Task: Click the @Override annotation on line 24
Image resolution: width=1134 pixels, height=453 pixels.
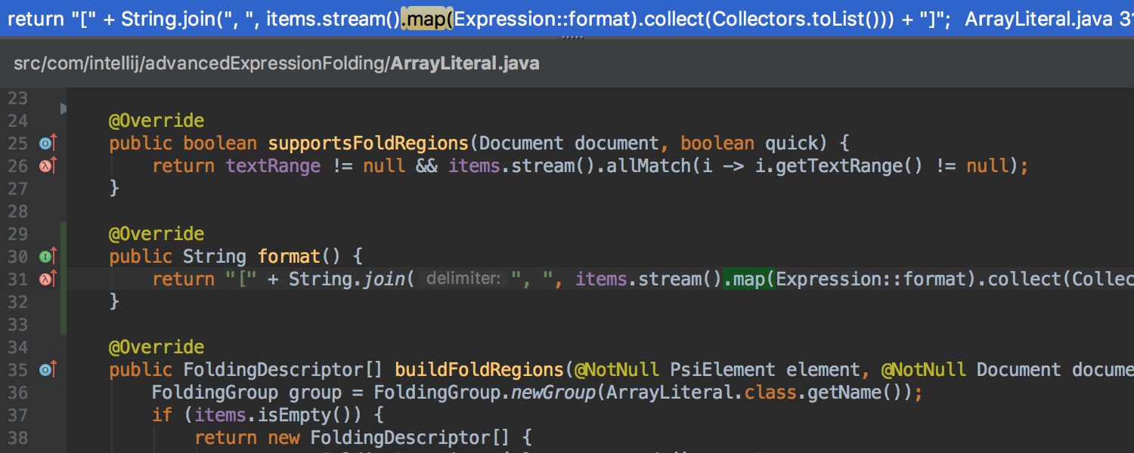Action: [x=156, y=121]
